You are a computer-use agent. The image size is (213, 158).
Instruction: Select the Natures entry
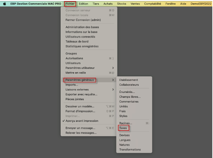(x=134, y=145)
